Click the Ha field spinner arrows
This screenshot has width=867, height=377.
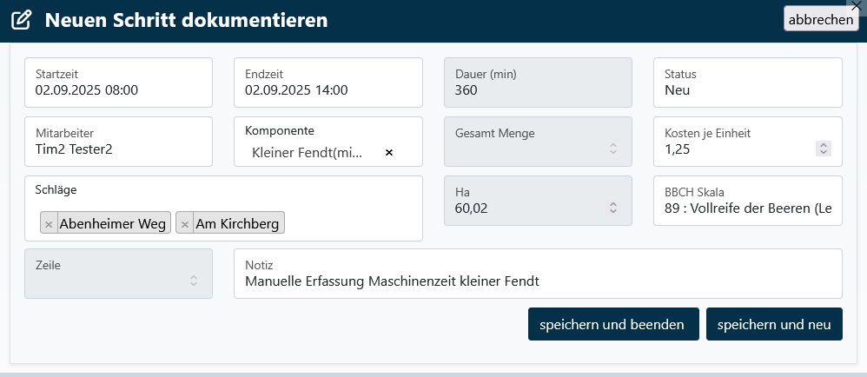pos(612,208)
